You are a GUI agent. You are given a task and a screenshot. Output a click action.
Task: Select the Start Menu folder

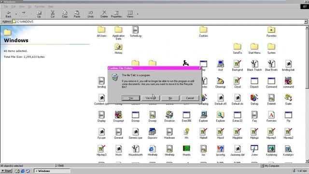click(x=254, y=48)
